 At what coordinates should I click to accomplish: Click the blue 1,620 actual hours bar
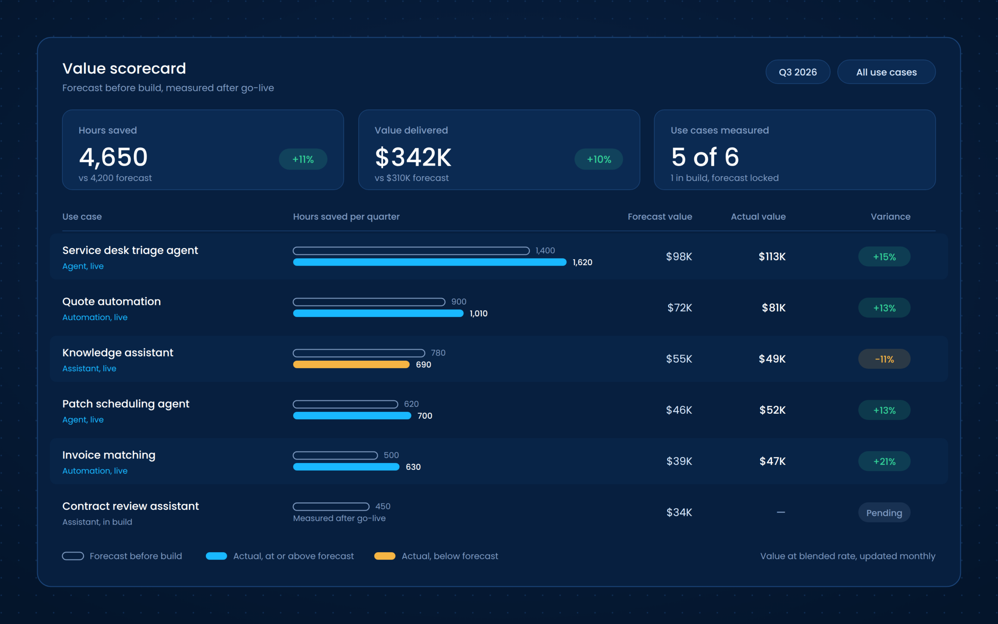[430, 262]
